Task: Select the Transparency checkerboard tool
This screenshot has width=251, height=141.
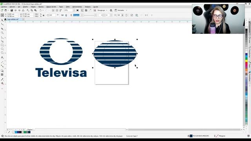Action: click(x=2, y=75)
